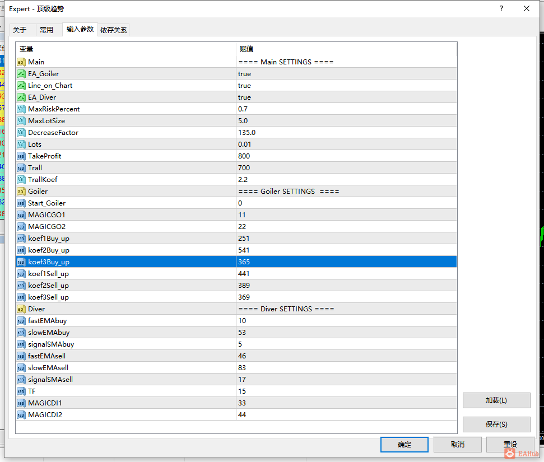Click the boolean icon beside EA_Diver

click(x=21, y=97)
